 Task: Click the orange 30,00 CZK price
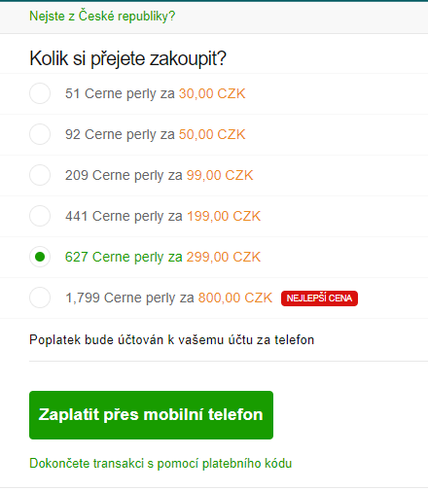click(x=212, y=93)
